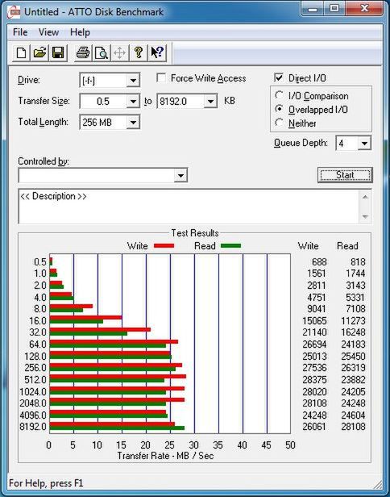This screenshot has width=390, height=497.
Task: Click the read value 24604 for 4096.0
Action: [353, 416]
